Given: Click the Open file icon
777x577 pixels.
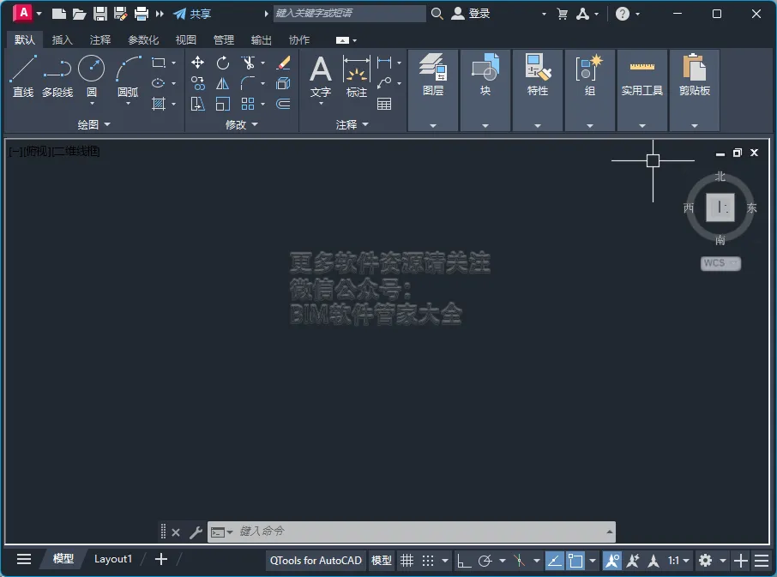Looking at the screenshot, I should tap(79, 14).
